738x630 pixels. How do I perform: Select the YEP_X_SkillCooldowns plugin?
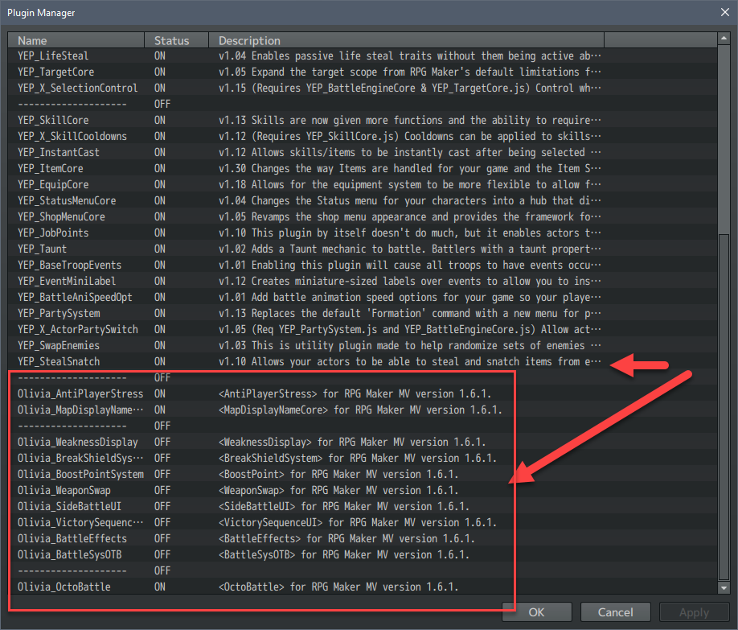click(363, 136)
